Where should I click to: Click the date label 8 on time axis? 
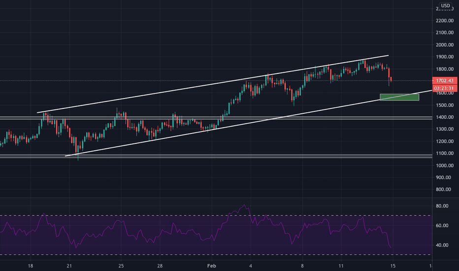(x=302, y=266)
